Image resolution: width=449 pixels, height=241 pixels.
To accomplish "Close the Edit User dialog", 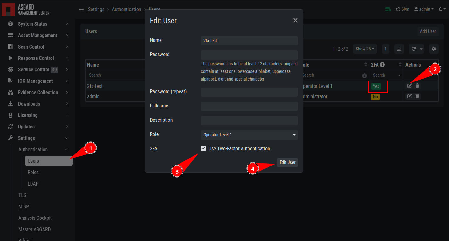I will (295, 20).
